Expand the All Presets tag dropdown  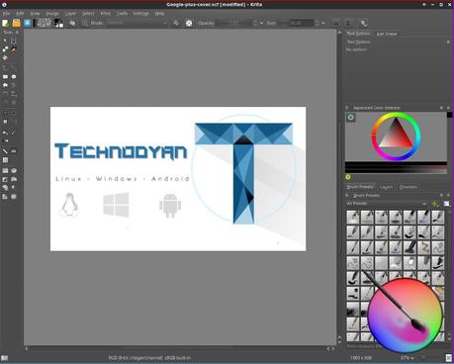click(387, 204)
